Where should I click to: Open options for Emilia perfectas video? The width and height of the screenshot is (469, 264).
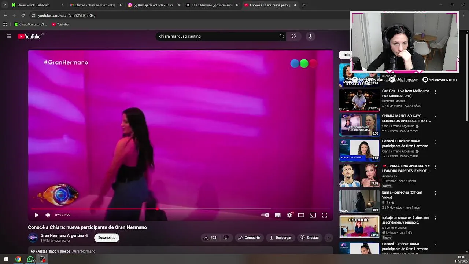tap(435, 193)
